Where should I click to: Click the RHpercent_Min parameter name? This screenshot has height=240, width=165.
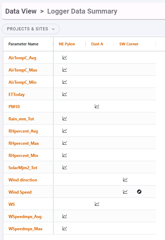pos(23,156)
